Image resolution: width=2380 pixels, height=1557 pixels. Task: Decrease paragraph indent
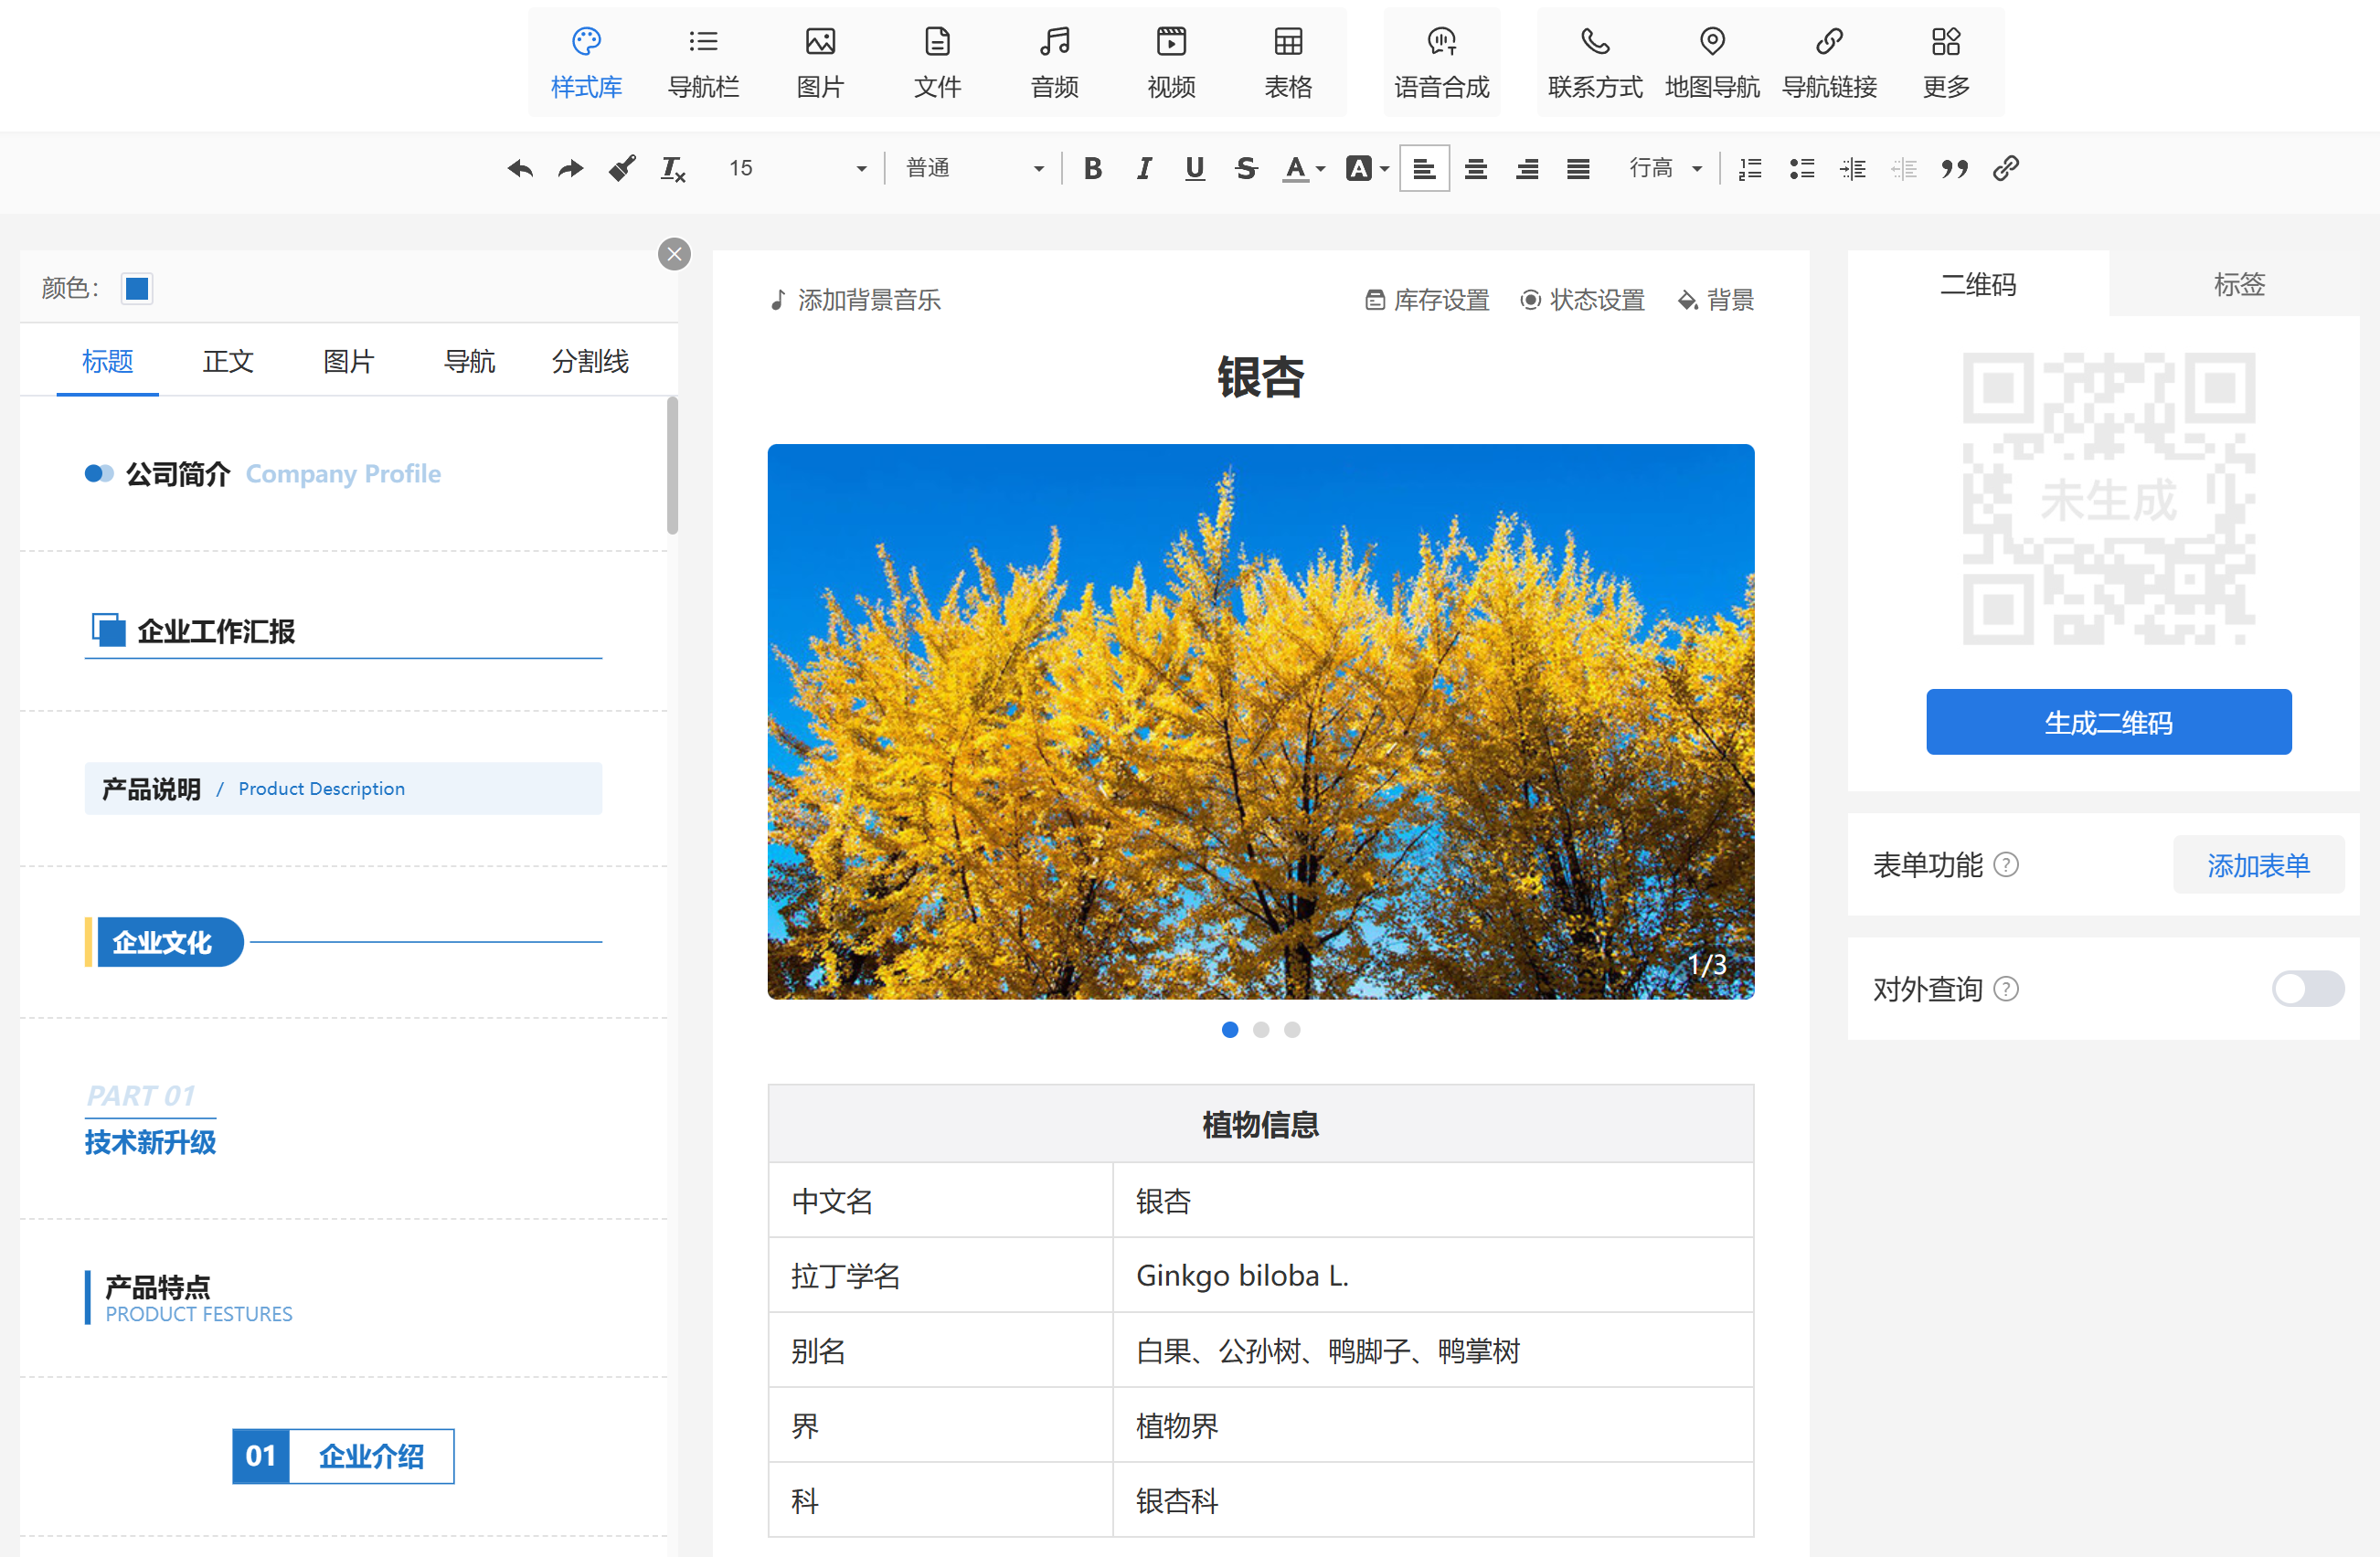1904,169
